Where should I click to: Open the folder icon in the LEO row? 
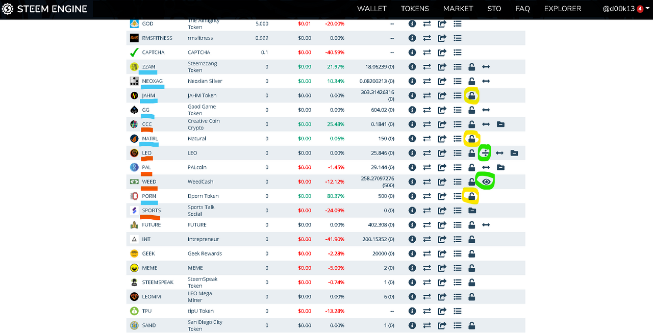click(514, 153)
